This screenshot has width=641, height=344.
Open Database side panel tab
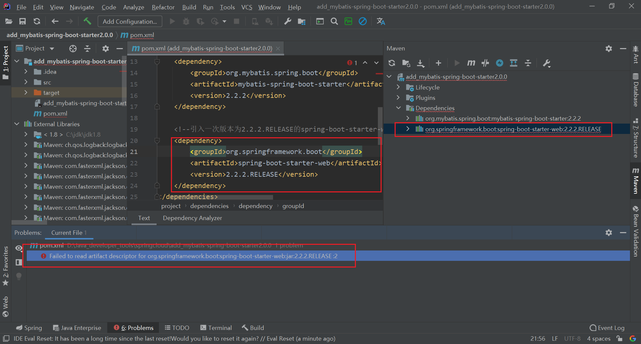point(636,90)
